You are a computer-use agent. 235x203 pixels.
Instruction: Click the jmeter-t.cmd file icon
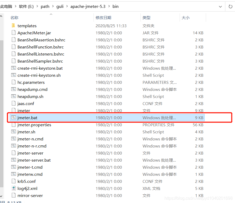pyautogui.click(x=14, y=167)
